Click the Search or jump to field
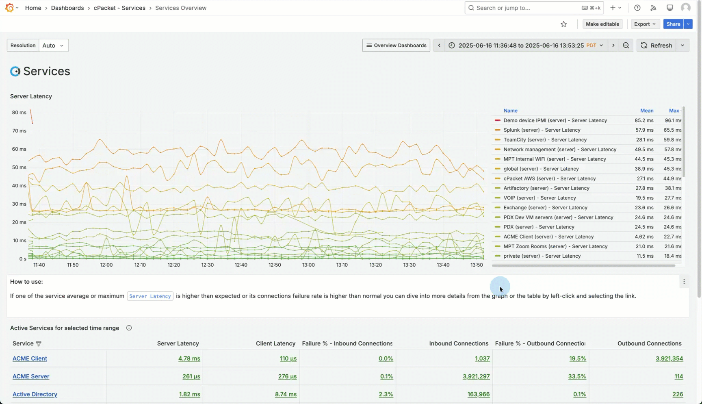This screenshot has width=702, height=404. 534,8
